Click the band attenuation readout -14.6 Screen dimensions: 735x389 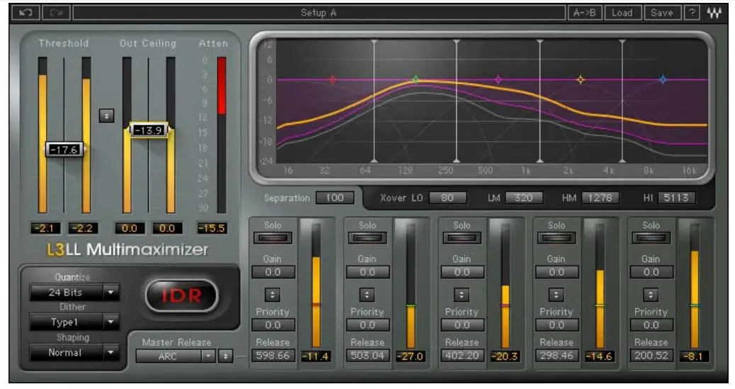coord(600,356)
